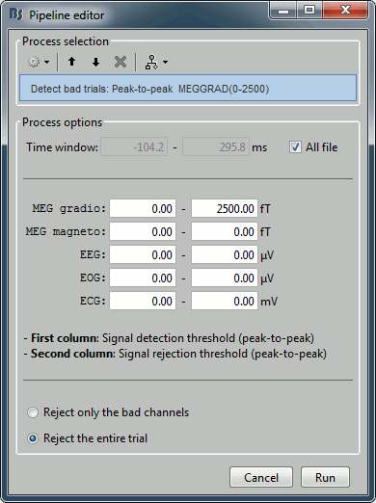Screen dimensions: 376x503
Task: Run the pipeline
Action: [325, 477]
